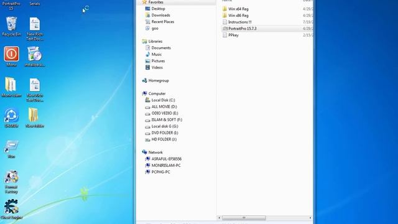This screenshot has height=224, width=398.
Task: Click the left arrow of horizontal scrollbar
Action: point(220,218)
